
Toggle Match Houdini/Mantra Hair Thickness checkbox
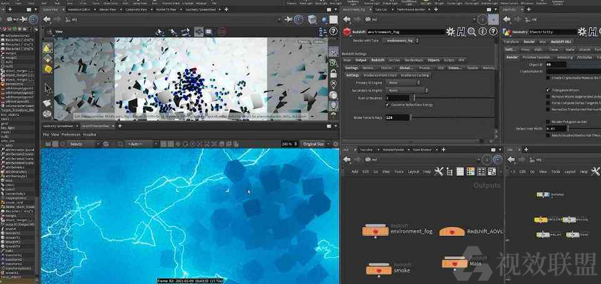point(548,135)
